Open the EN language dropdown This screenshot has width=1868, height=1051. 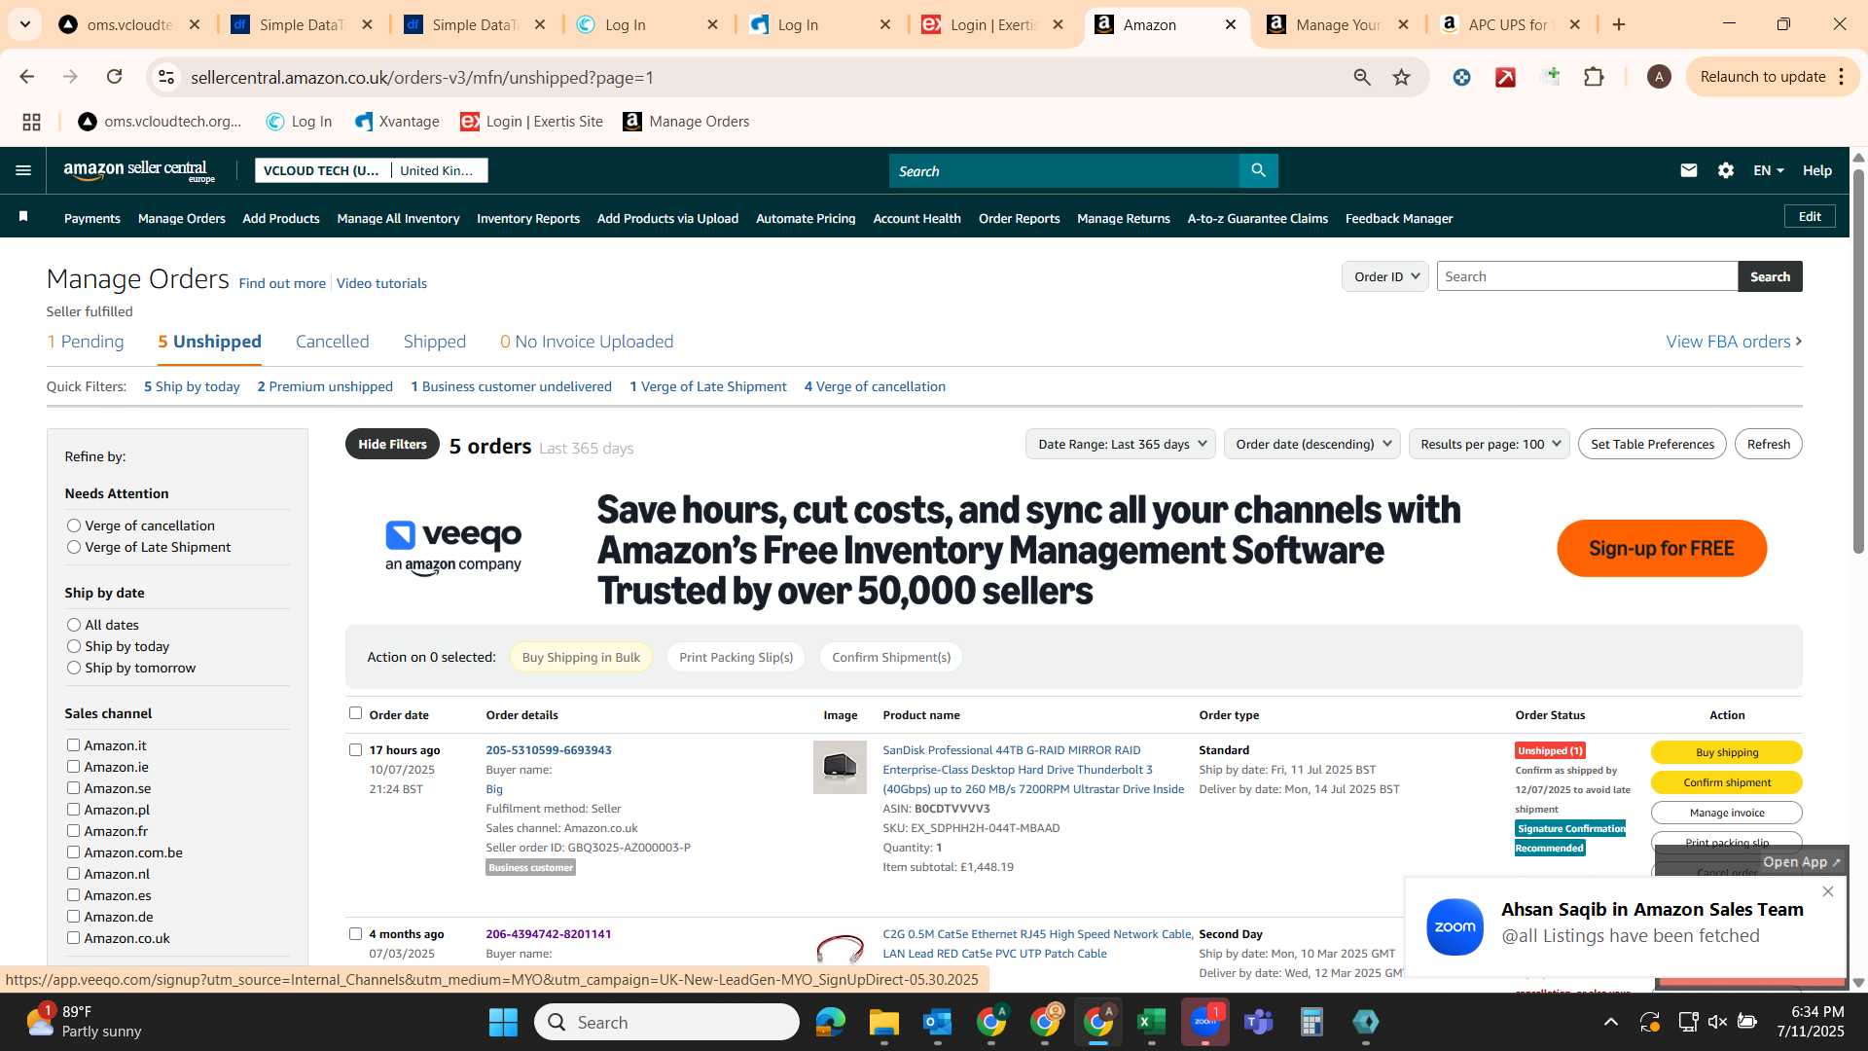click(1768, 170)
